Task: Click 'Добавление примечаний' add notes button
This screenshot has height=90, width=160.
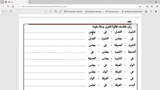Action: click(132, 11)
